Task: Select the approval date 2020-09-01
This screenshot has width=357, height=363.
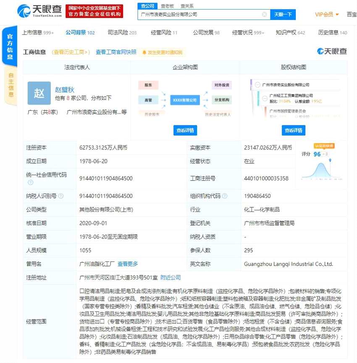Action: (93, 223)
